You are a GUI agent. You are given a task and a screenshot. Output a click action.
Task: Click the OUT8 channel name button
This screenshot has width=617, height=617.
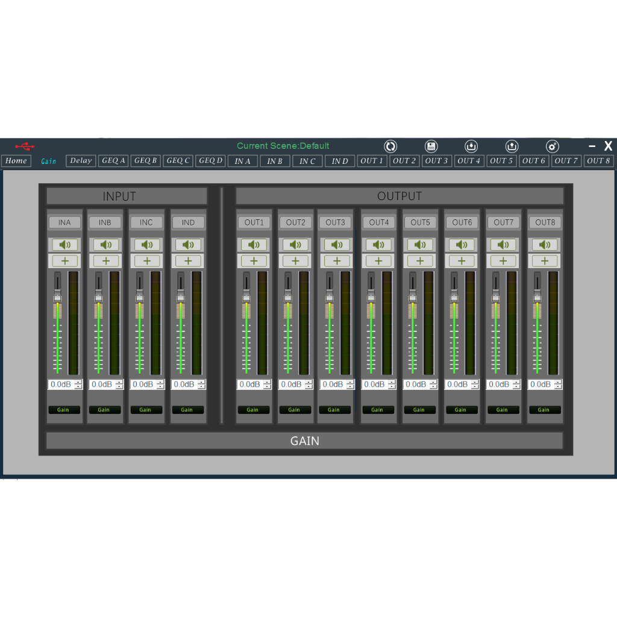(545, 222)
